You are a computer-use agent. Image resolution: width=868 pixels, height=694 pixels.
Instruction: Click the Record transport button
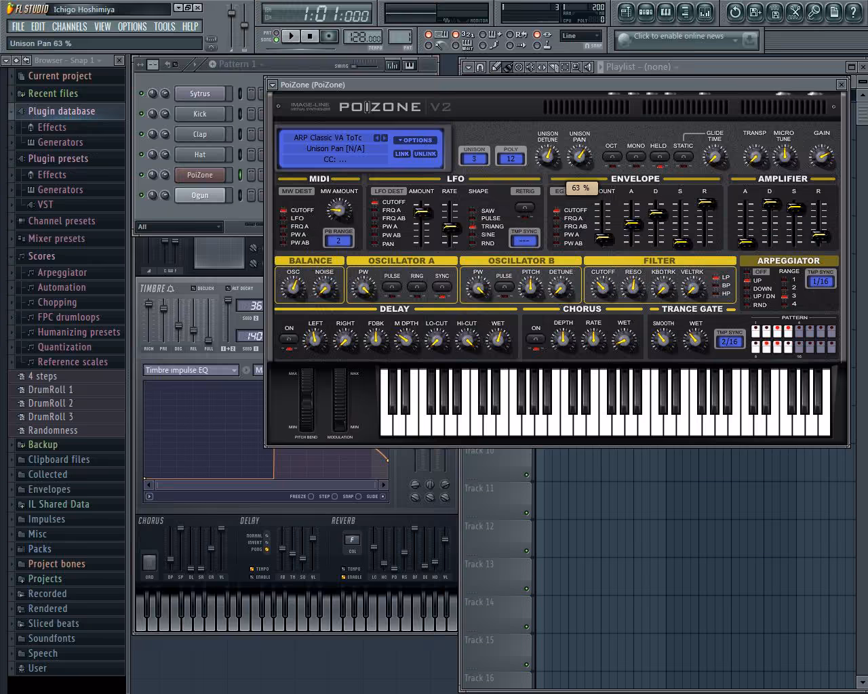tap(330, 36)
